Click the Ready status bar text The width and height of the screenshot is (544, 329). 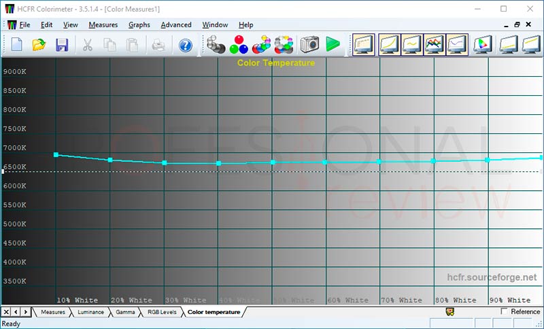(x=11, y=324)
